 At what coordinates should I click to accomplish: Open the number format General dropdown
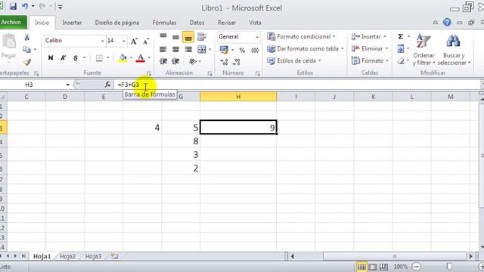click(257, 37)
